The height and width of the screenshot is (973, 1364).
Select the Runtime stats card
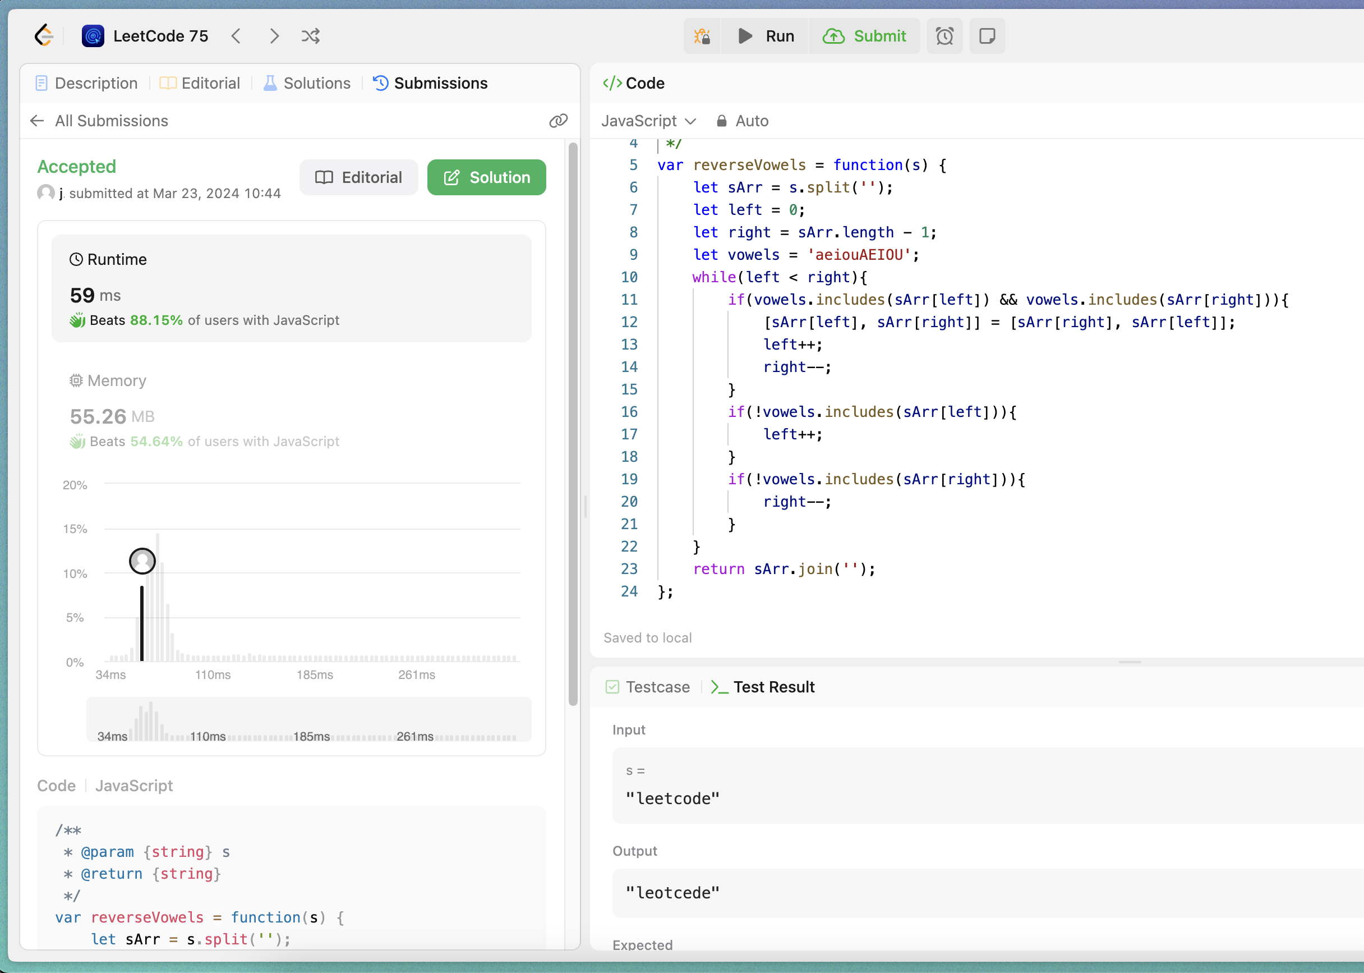coord(292,289)
